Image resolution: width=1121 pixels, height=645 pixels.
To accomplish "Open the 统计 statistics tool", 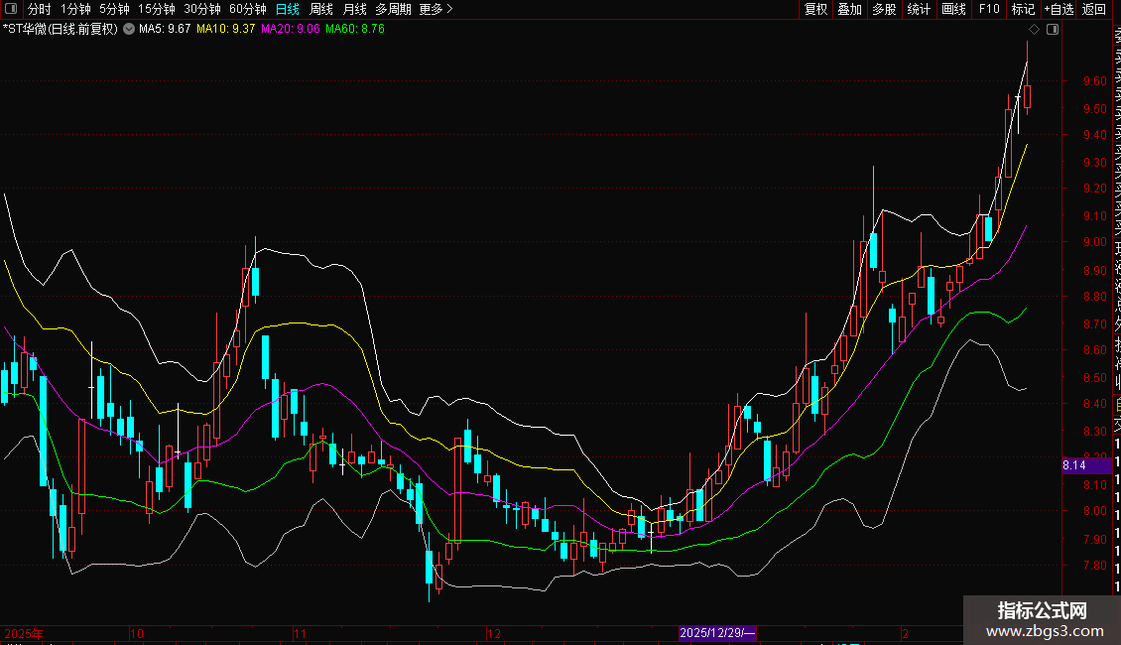I will 919,9.
